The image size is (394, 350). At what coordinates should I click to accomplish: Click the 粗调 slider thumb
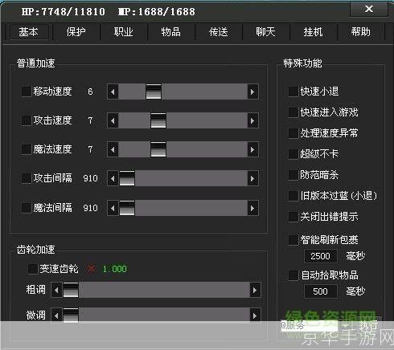tap(71, 290)
